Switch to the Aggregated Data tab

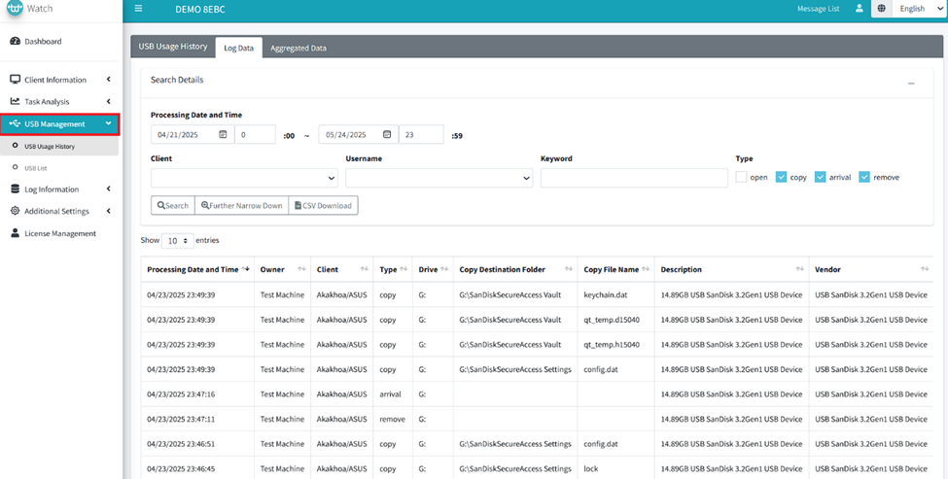(x=298, y=48)
